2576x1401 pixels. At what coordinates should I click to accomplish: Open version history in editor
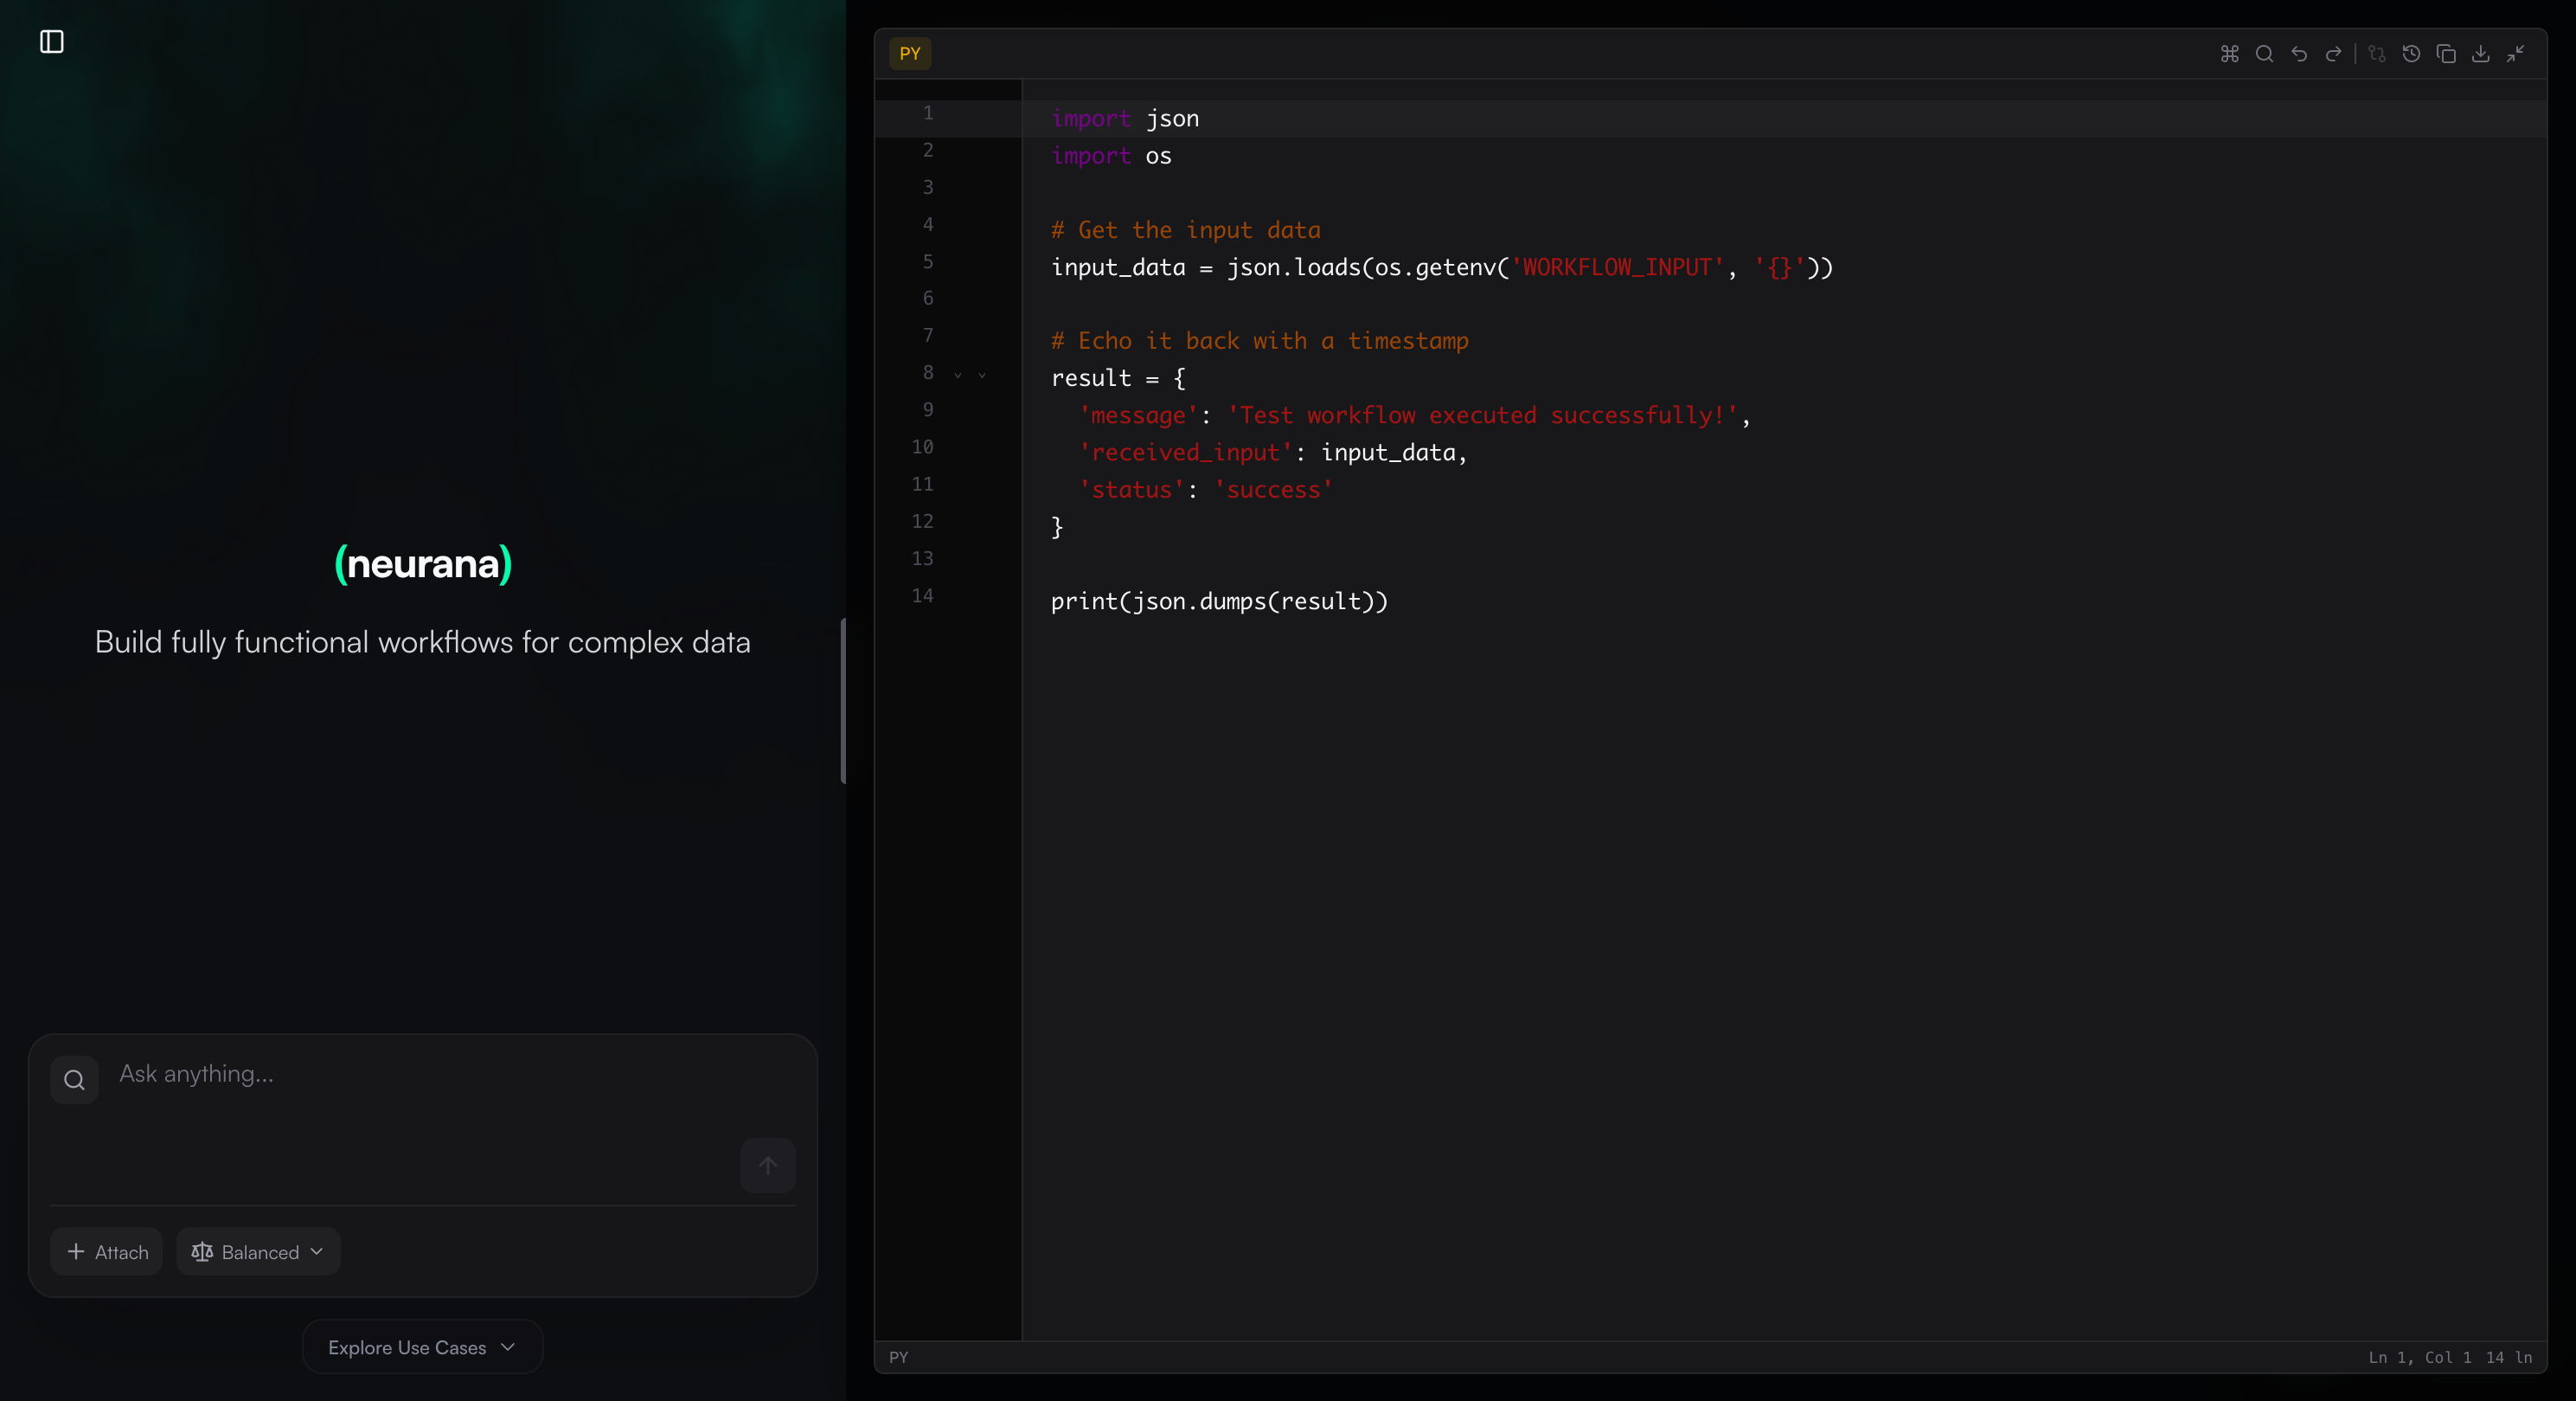2412,54
